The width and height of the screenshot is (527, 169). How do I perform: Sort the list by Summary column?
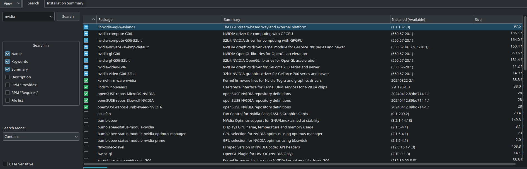[306, 19]
